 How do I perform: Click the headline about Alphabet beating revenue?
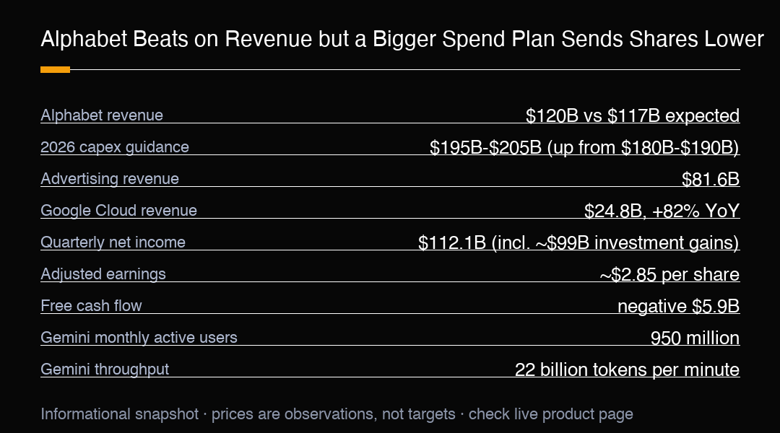(402, 39)
